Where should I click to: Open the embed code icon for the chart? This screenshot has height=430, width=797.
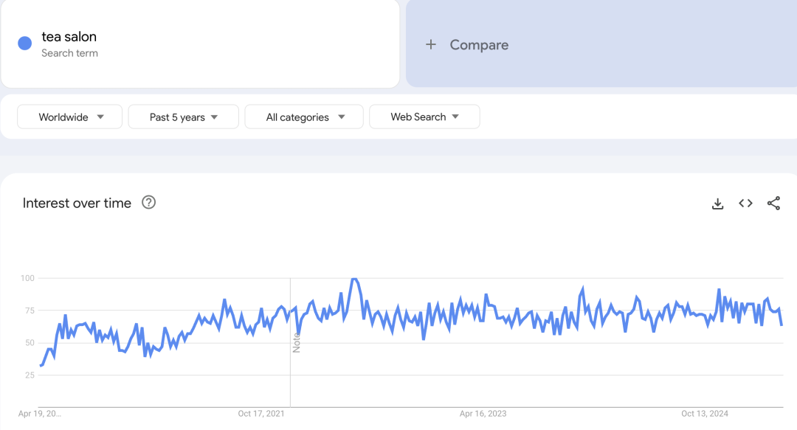[745, 204]
